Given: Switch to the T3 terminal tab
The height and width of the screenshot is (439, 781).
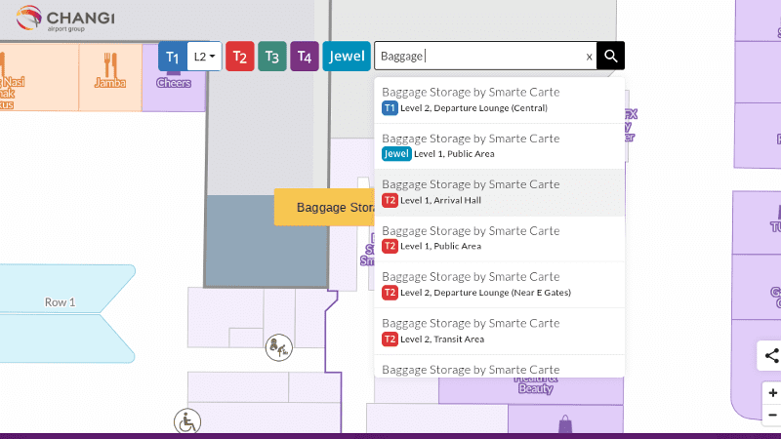Looking at the screenshot, I should (x=272, y=57).
